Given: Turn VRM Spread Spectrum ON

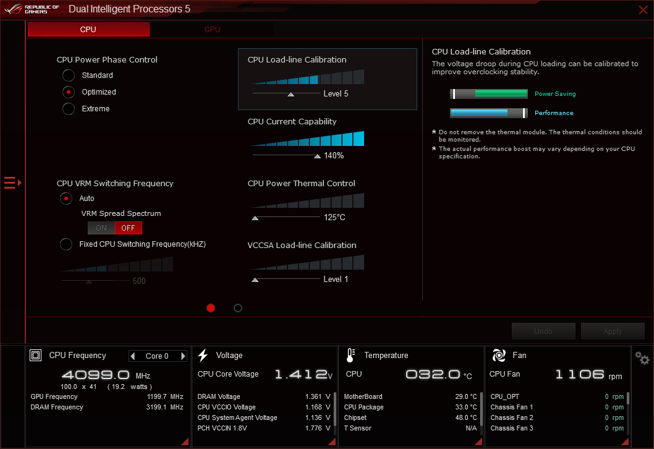Looking at the screenshot, I should 101,228.
